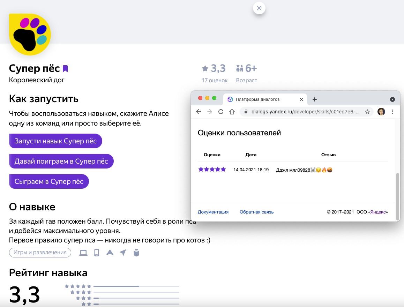
Task: Click the smartphone device icon
Action: (97, 253)
